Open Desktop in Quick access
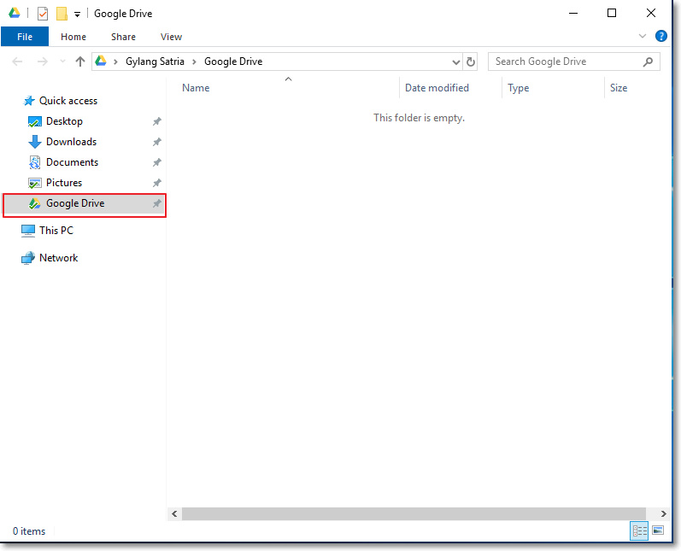Image resolution: width=681 pixels, height=551 pixels. [x=64, y=121]
